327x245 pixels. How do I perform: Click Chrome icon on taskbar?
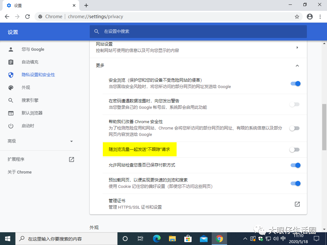pos(219,239)
